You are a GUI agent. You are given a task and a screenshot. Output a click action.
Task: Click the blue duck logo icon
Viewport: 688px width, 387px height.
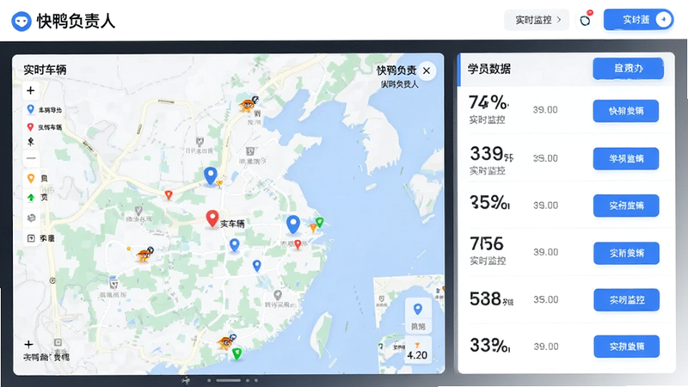click(x=21, y=21)
